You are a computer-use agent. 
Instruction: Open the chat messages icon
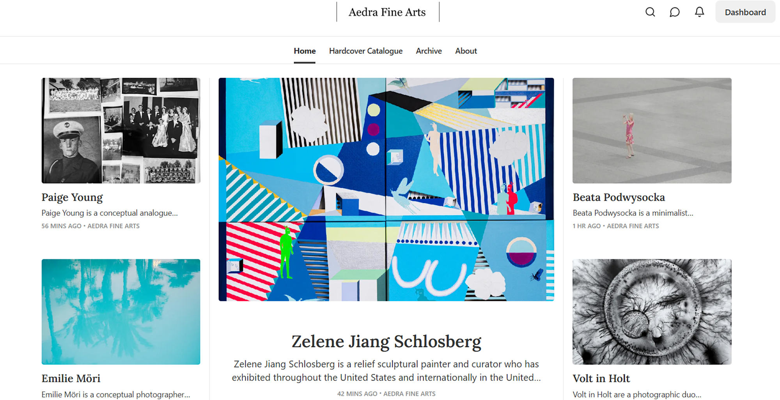point(675,12)
